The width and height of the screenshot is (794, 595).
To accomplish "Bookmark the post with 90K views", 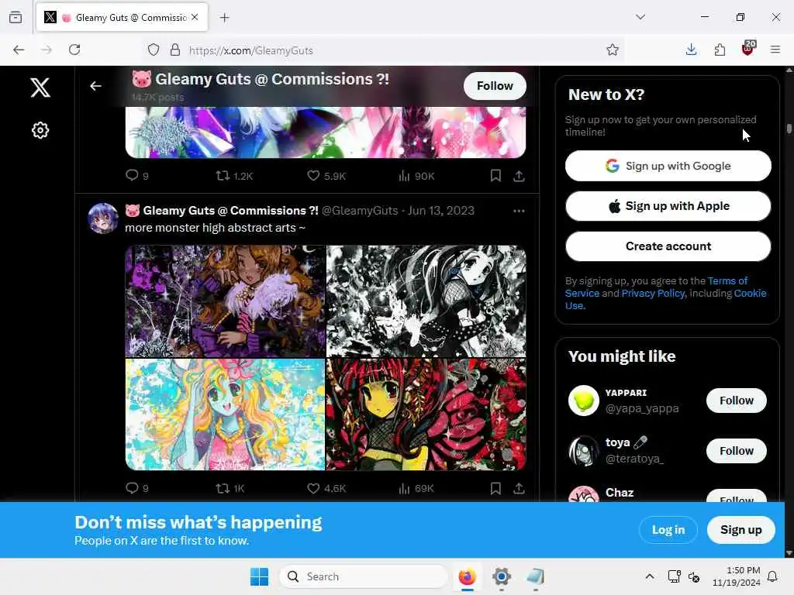I will [x=495, y=176].
